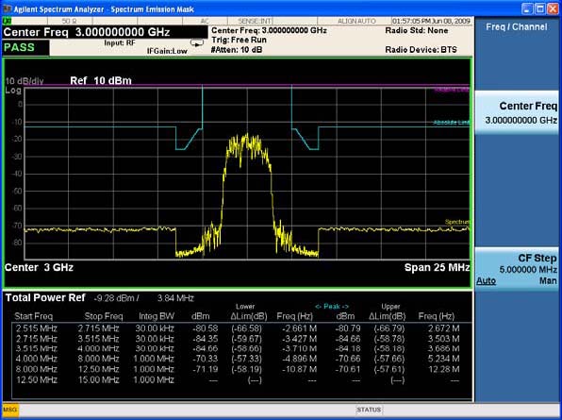Screen dimensions: 562x420
Task: Click the green LXI status icon
Action: coord(6,21)
